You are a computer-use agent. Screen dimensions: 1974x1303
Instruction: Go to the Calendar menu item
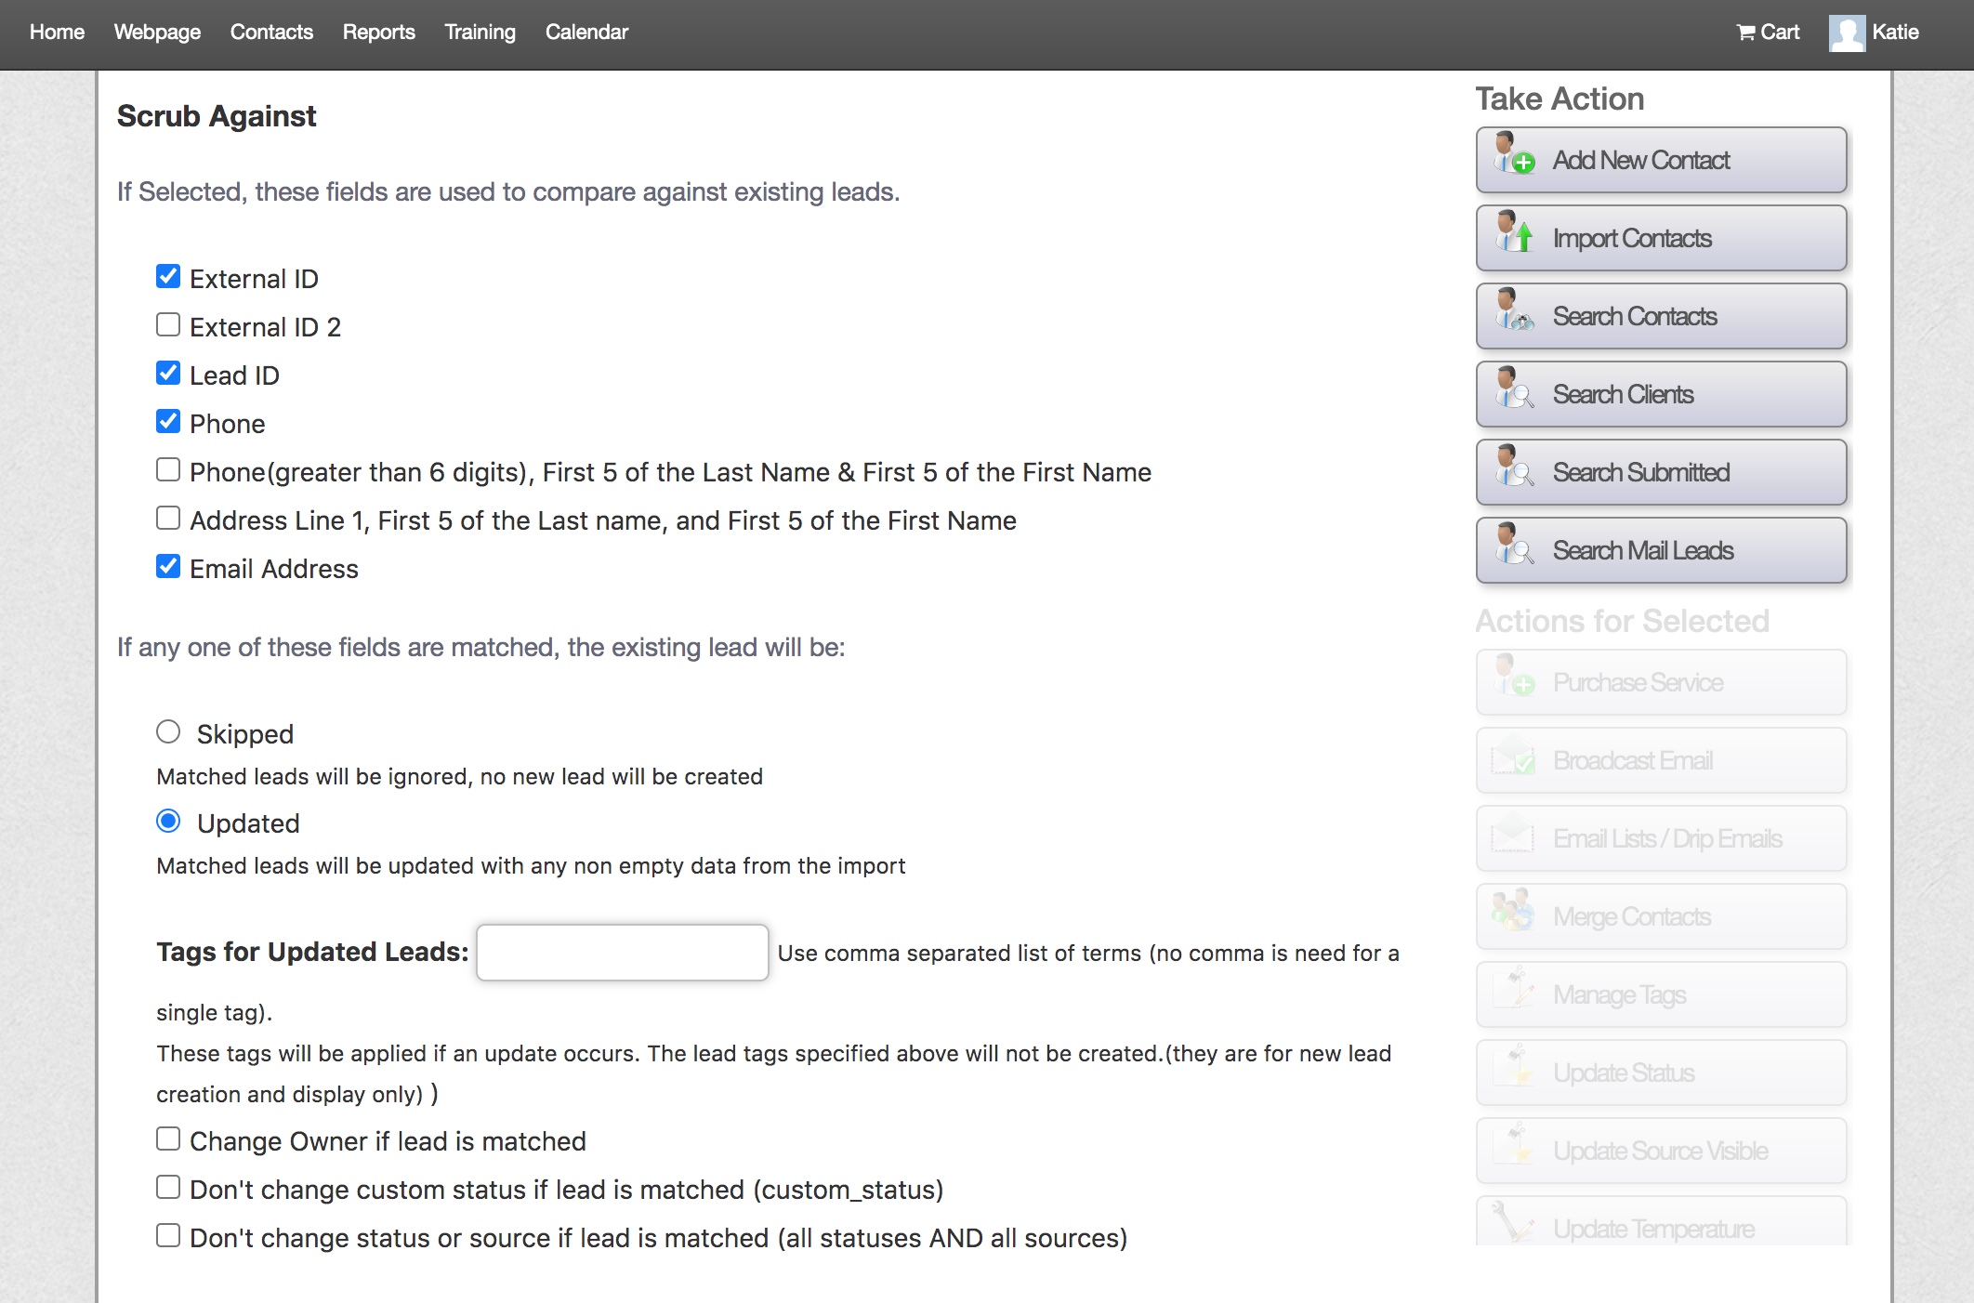click(586, 32)
